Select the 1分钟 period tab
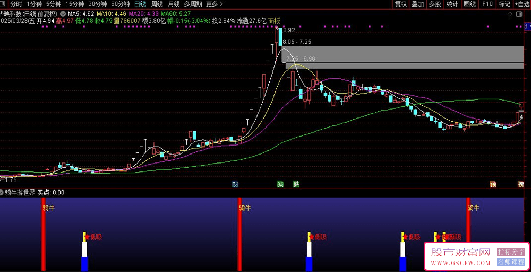 click(x=34, y=4)
